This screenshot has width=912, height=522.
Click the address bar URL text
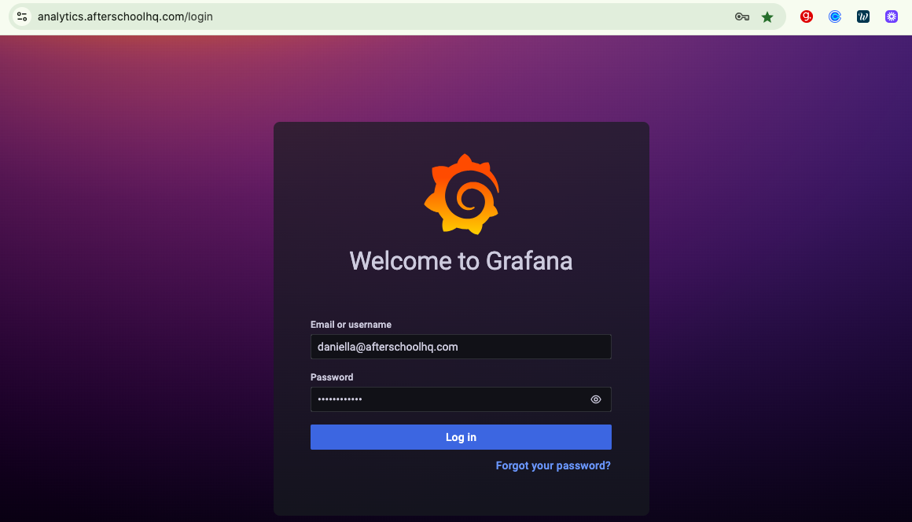pos(125,17)
